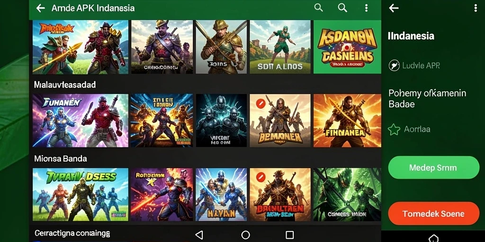Click the Ludvie APR circle icon
The width and height of the screenshot is (485, 242).
(394, 65)
